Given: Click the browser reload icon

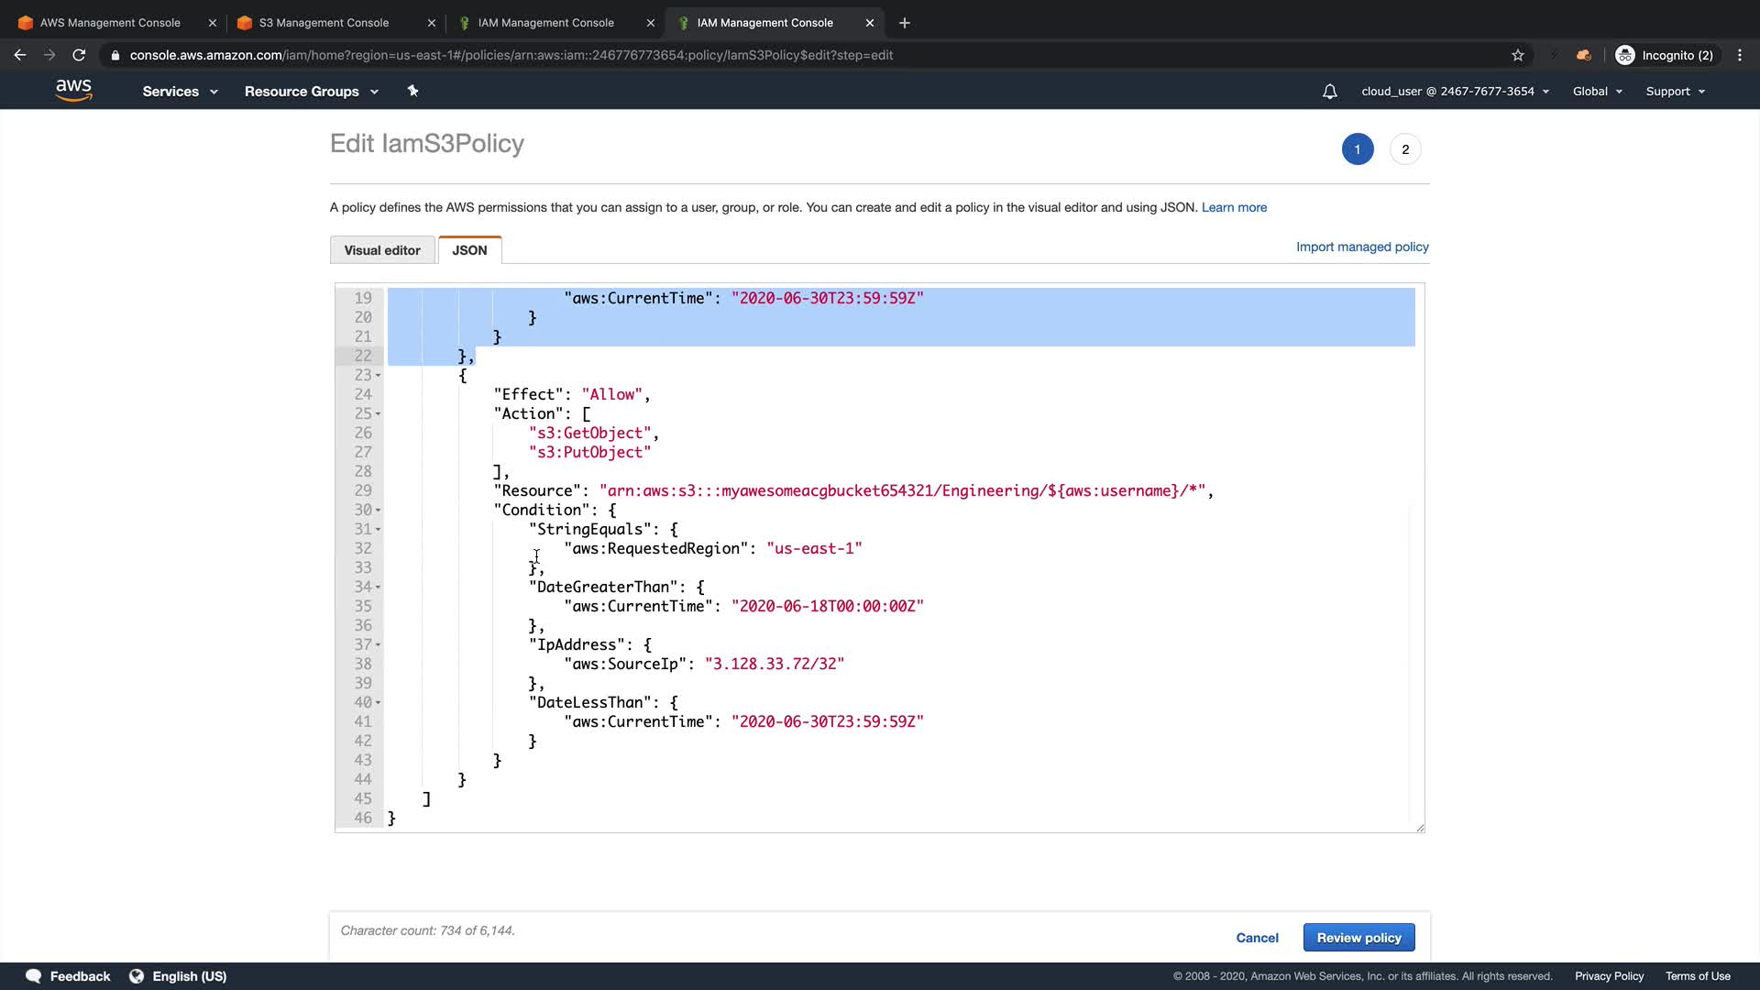Looking at the screenshot, I should coord(79,55).
